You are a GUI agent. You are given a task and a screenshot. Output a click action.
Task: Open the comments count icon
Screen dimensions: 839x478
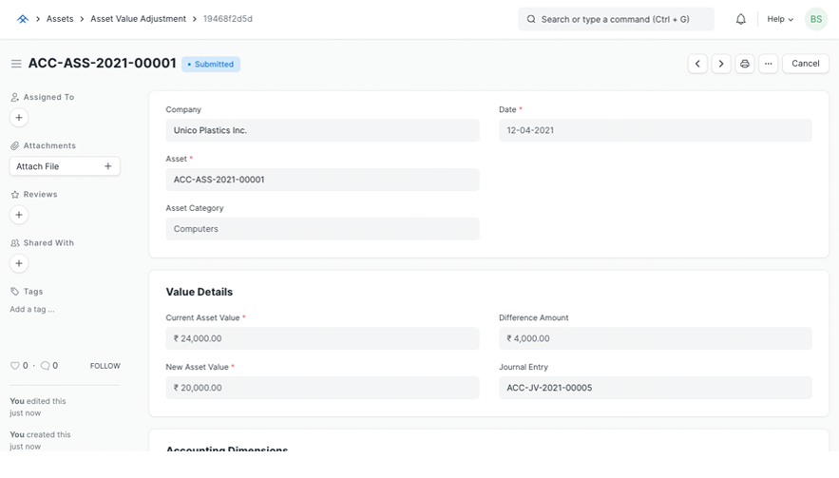(x=45, y=366)
